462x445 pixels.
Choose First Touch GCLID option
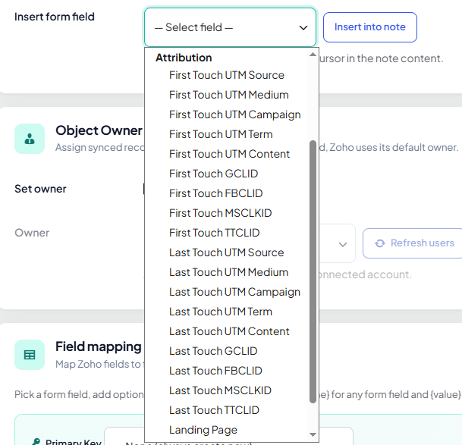pos(226,174)
